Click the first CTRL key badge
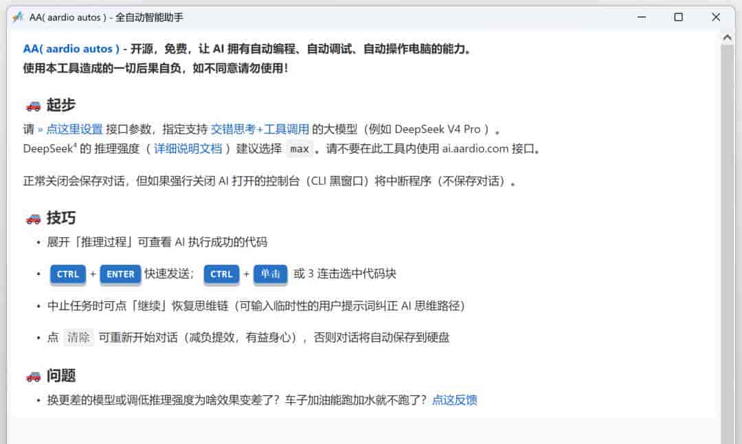The width and height of the screenshot is (742, 444). tap(67, 274)
